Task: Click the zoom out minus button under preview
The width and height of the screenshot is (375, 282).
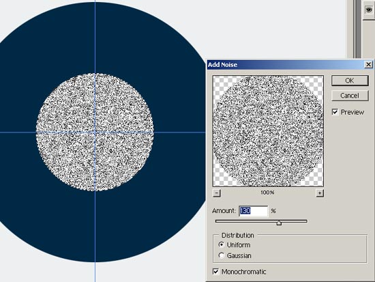Action: click(216, 193)
